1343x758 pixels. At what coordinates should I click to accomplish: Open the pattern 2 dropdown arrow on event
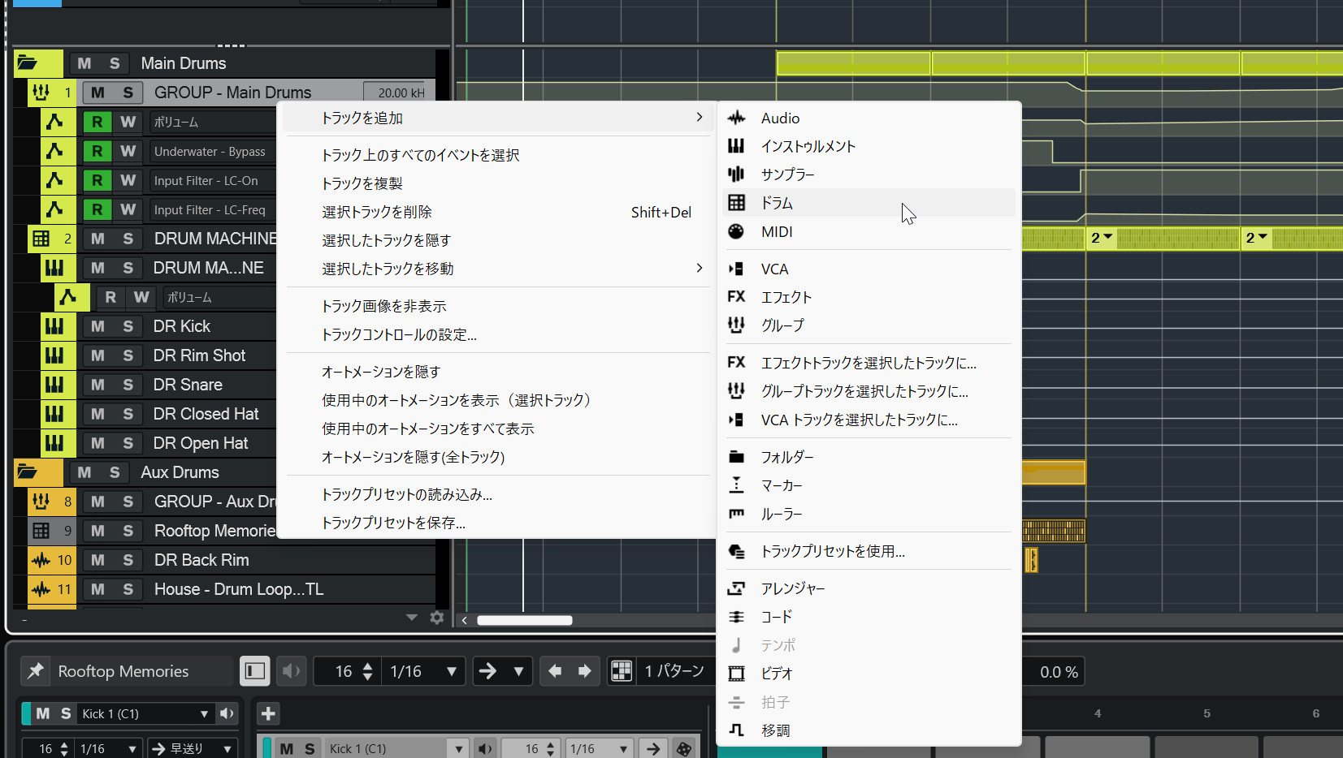[x=1108, y=238]
